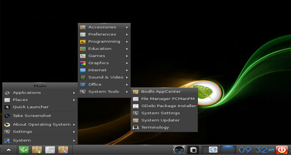Launch the web browser compass icon on shelf

[24, 150]
